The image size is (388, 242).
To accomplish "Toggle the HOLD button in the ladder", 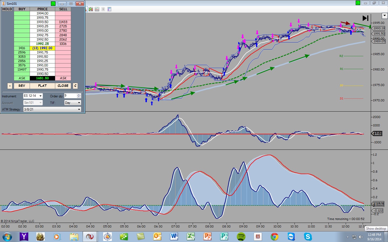I will [x=7, y=9].
